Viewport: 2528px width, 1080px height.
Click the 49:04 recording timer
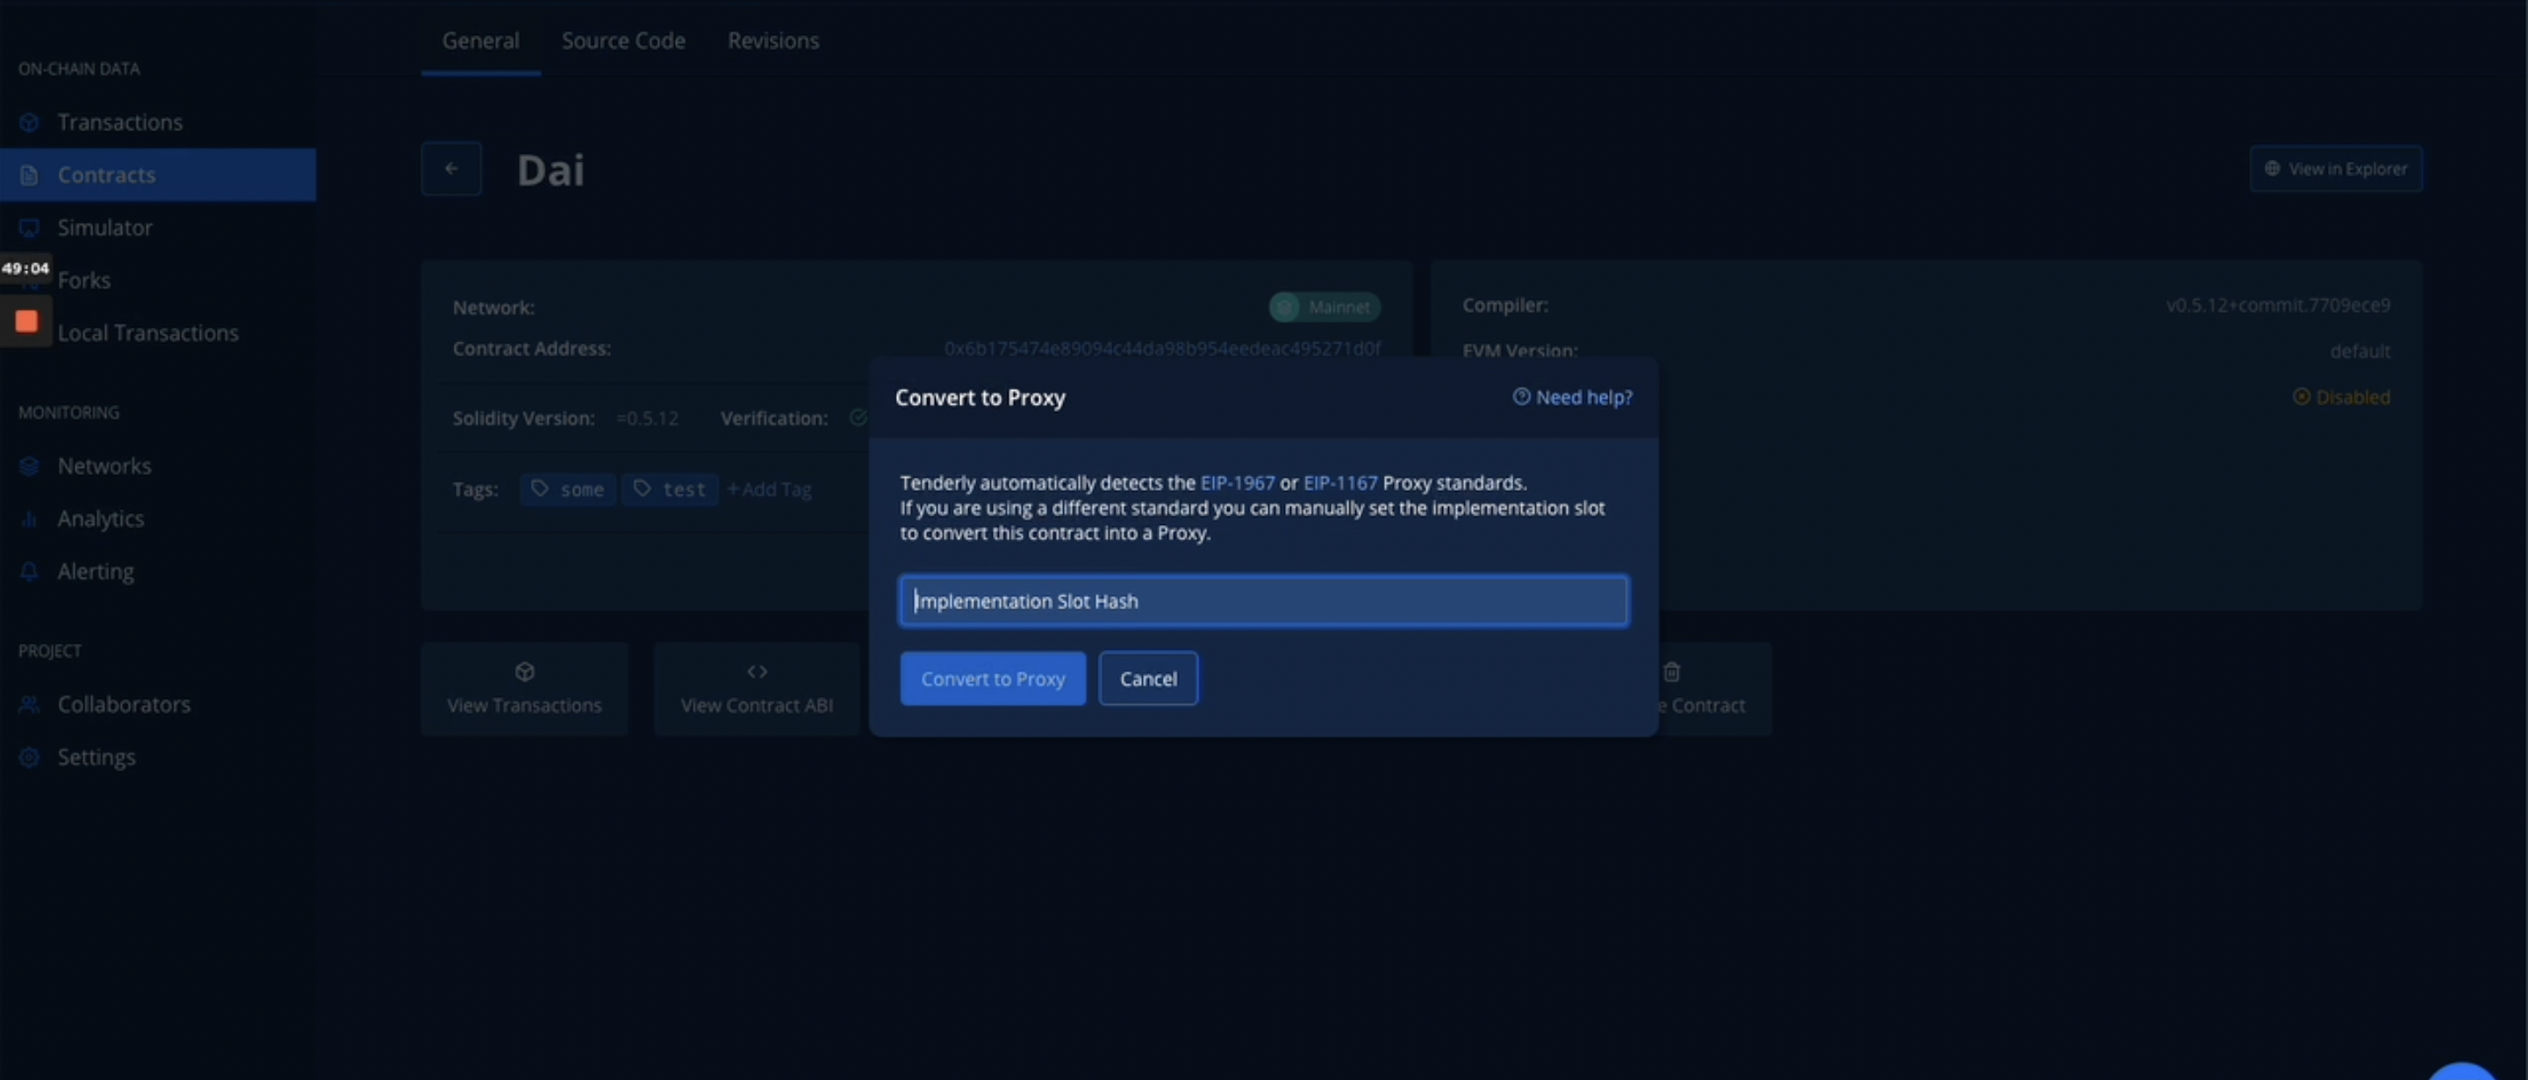click(25, 268)
